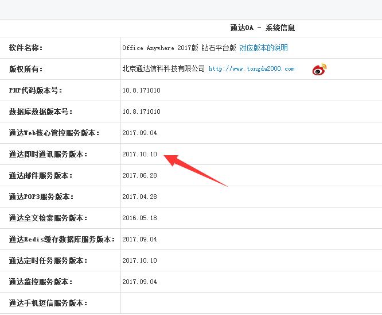Select 通达Redis缓存数据库服务版本 label
The width and height of the screenshot is (382, 315).
tap(62, 239)
